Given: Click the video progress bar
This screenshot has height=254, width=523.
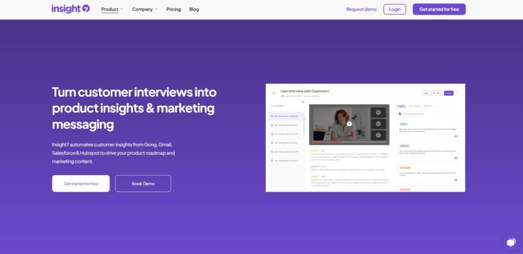Looking at the screenshot, I should click(349, 142).
